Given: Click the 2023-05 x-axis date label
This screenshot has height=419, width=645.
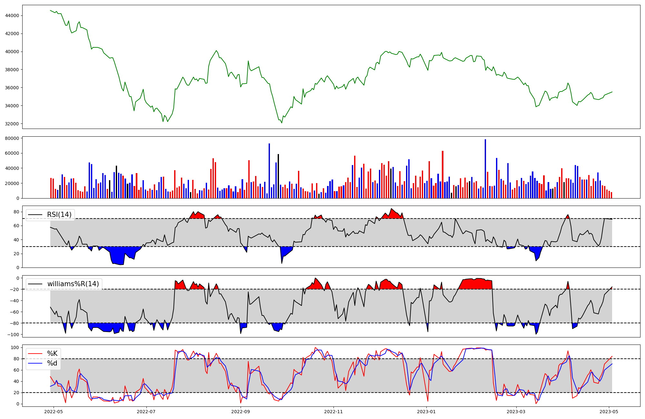Looking at the screenshot, I should [609, 412].
